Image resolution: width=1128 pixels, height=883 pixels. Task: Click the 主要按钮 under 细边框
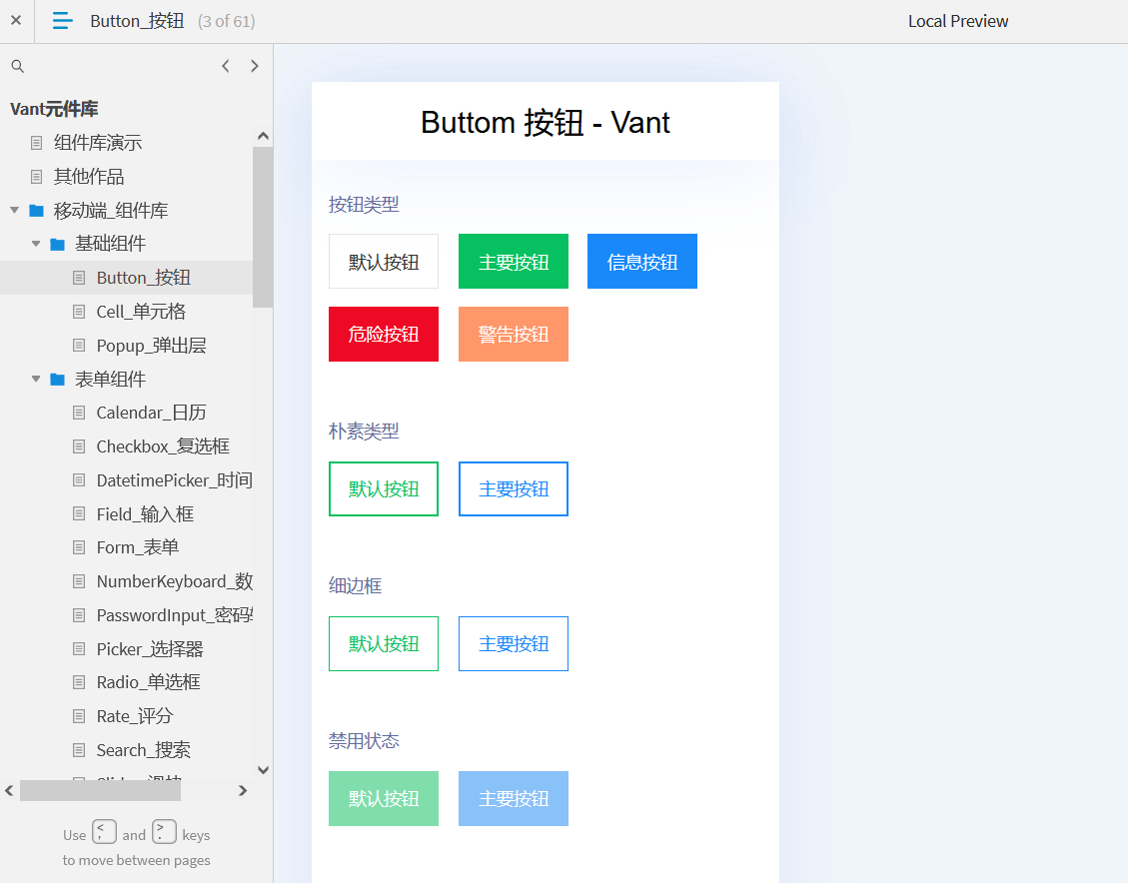pos(514,643)
